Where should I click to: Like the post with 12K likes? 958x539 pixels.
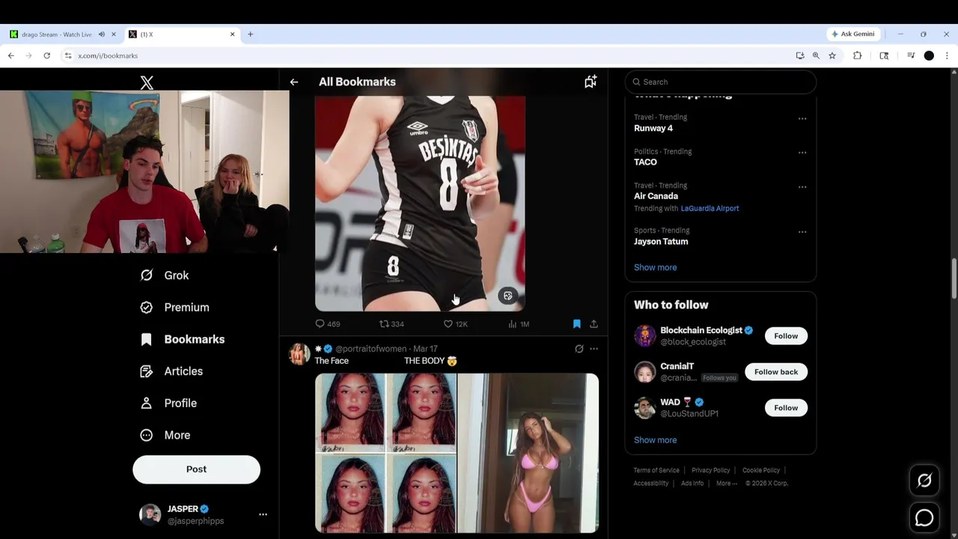pos(455,324)
